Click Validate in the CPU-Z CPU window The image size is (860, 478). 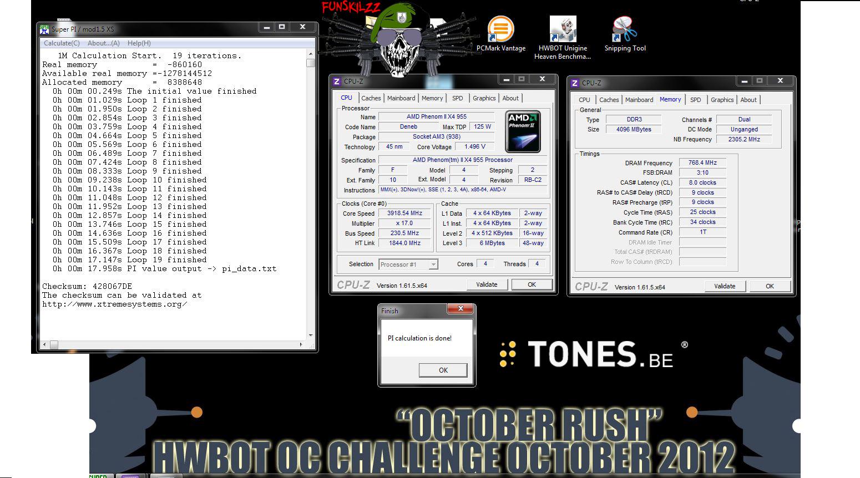(x=487, y=284)
